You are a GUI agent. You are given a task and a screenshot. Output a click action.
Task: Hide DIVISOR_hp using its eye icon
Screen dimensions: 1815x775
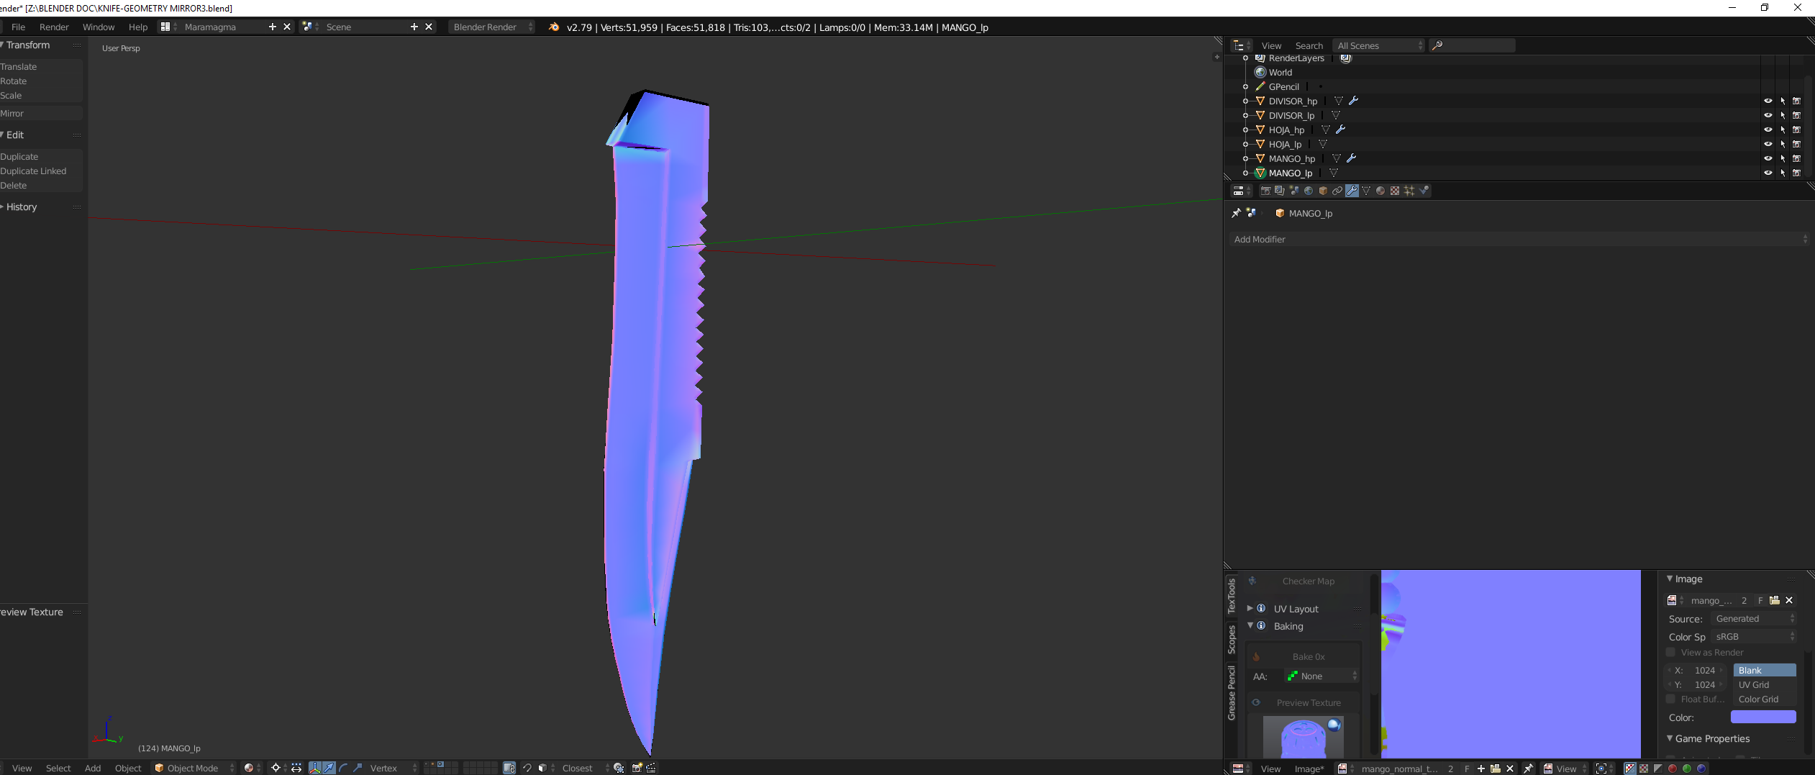pyautogui.click(x=1768, y=101)
